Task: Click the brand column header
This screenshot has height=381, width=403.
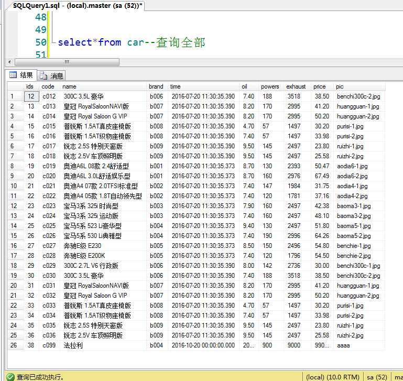Action: pos(157,86)
